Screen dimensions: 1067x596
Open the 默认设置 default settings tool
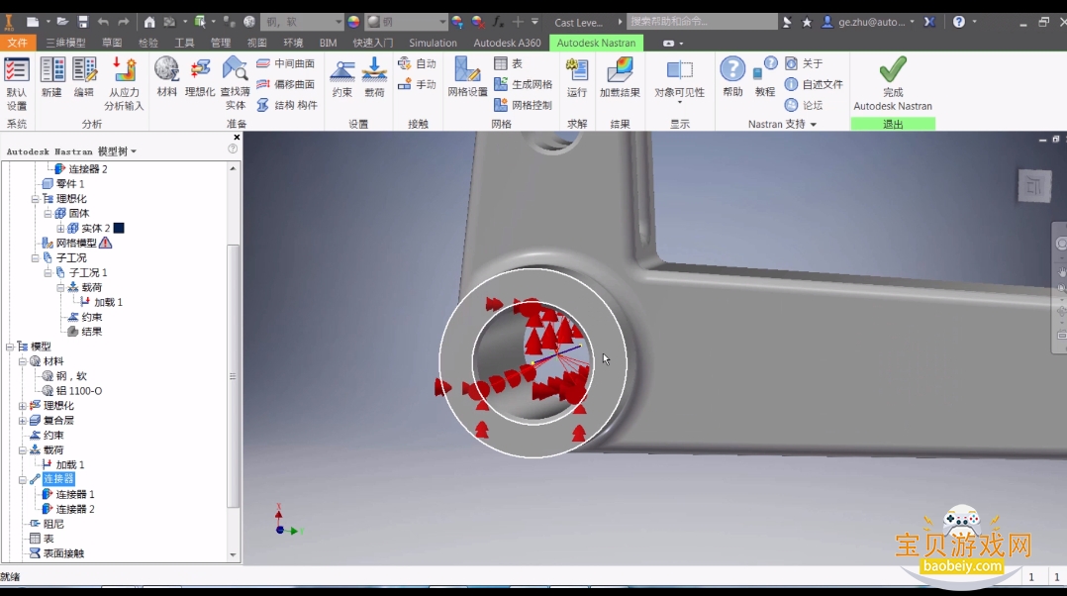16,84
